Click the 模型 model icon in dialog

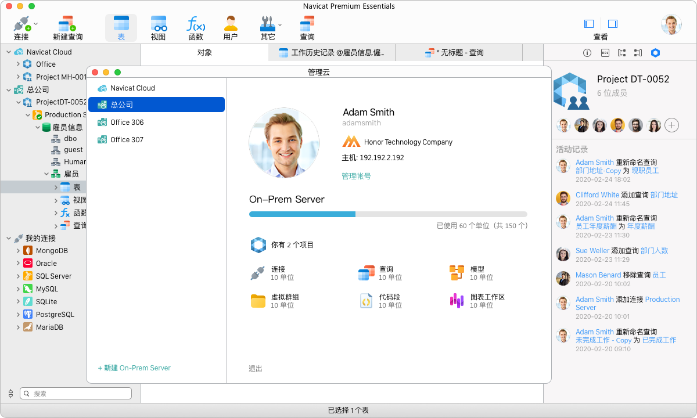click(457, 273)
